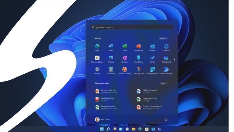
Task: Open Search from the taskbar
Action: (x=108, y=129)
